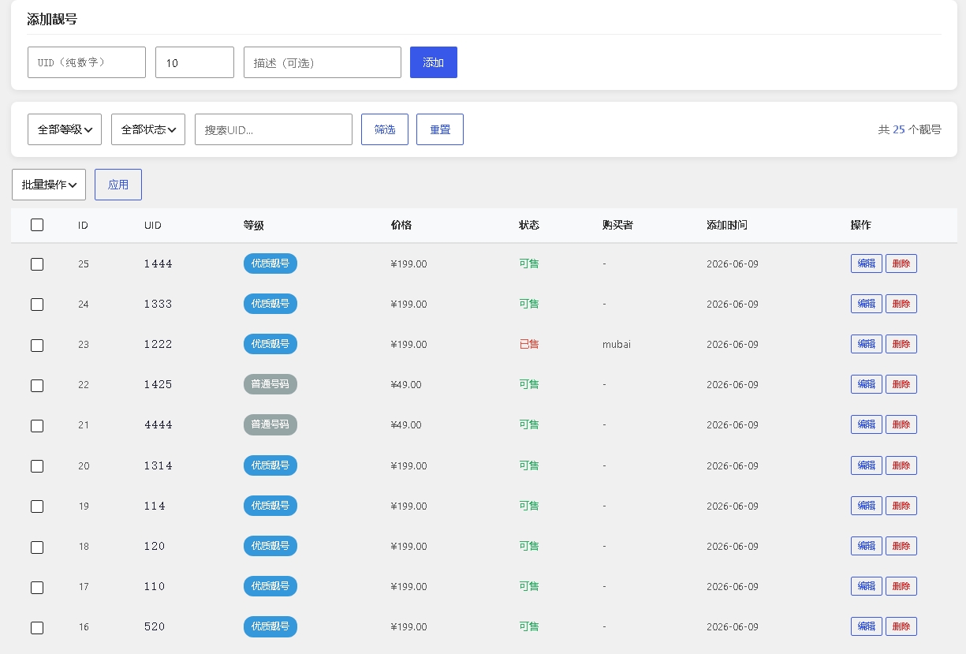Check the box for UID 1333 row

37,305
